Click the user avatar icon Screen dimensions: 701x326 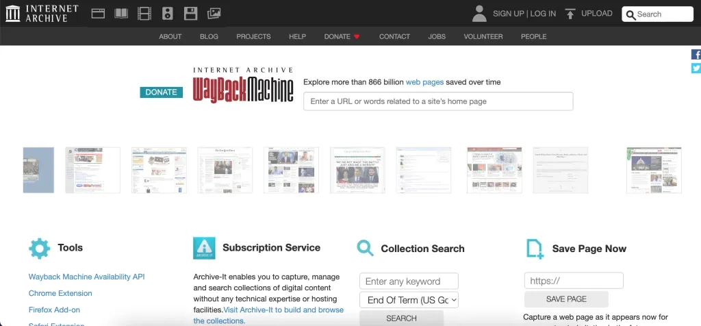click(479, 14)
